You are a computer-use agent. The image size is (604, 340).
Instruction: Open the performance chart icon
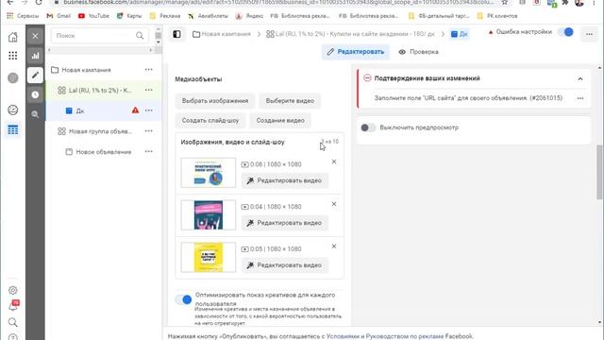(35, 56)
